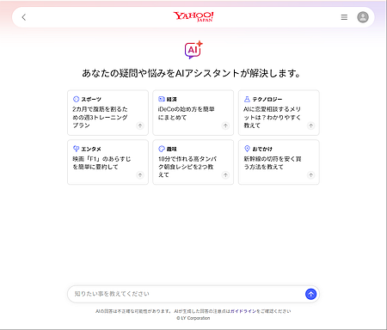Click the 趣味 palette icon
This screenshot has width=387, height=330.
point(162,149)
